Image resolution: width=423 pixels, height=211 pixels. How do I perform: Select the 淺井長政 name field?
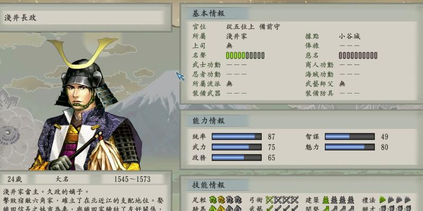pos(83,18)
